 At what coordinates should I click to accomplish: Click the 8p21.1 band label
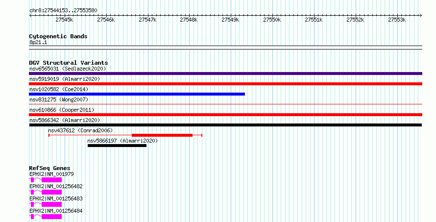click(x=38, y=43)
